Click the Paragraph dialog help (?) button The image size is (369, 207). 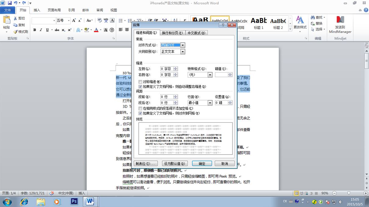[223, 25]
